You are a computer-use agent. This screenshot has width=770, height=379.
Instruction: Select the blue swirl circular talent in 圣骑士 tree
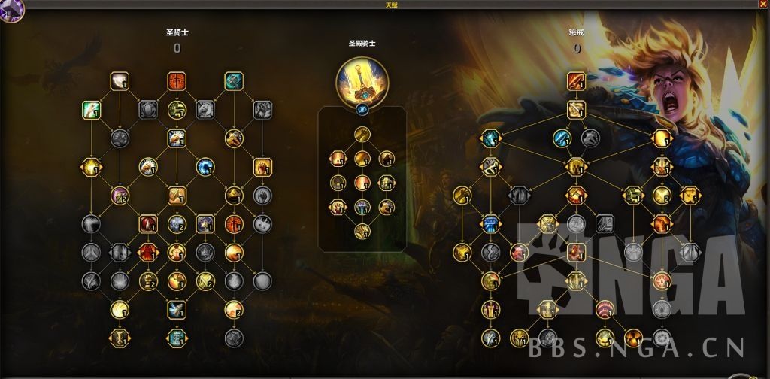tap(205, 167)
